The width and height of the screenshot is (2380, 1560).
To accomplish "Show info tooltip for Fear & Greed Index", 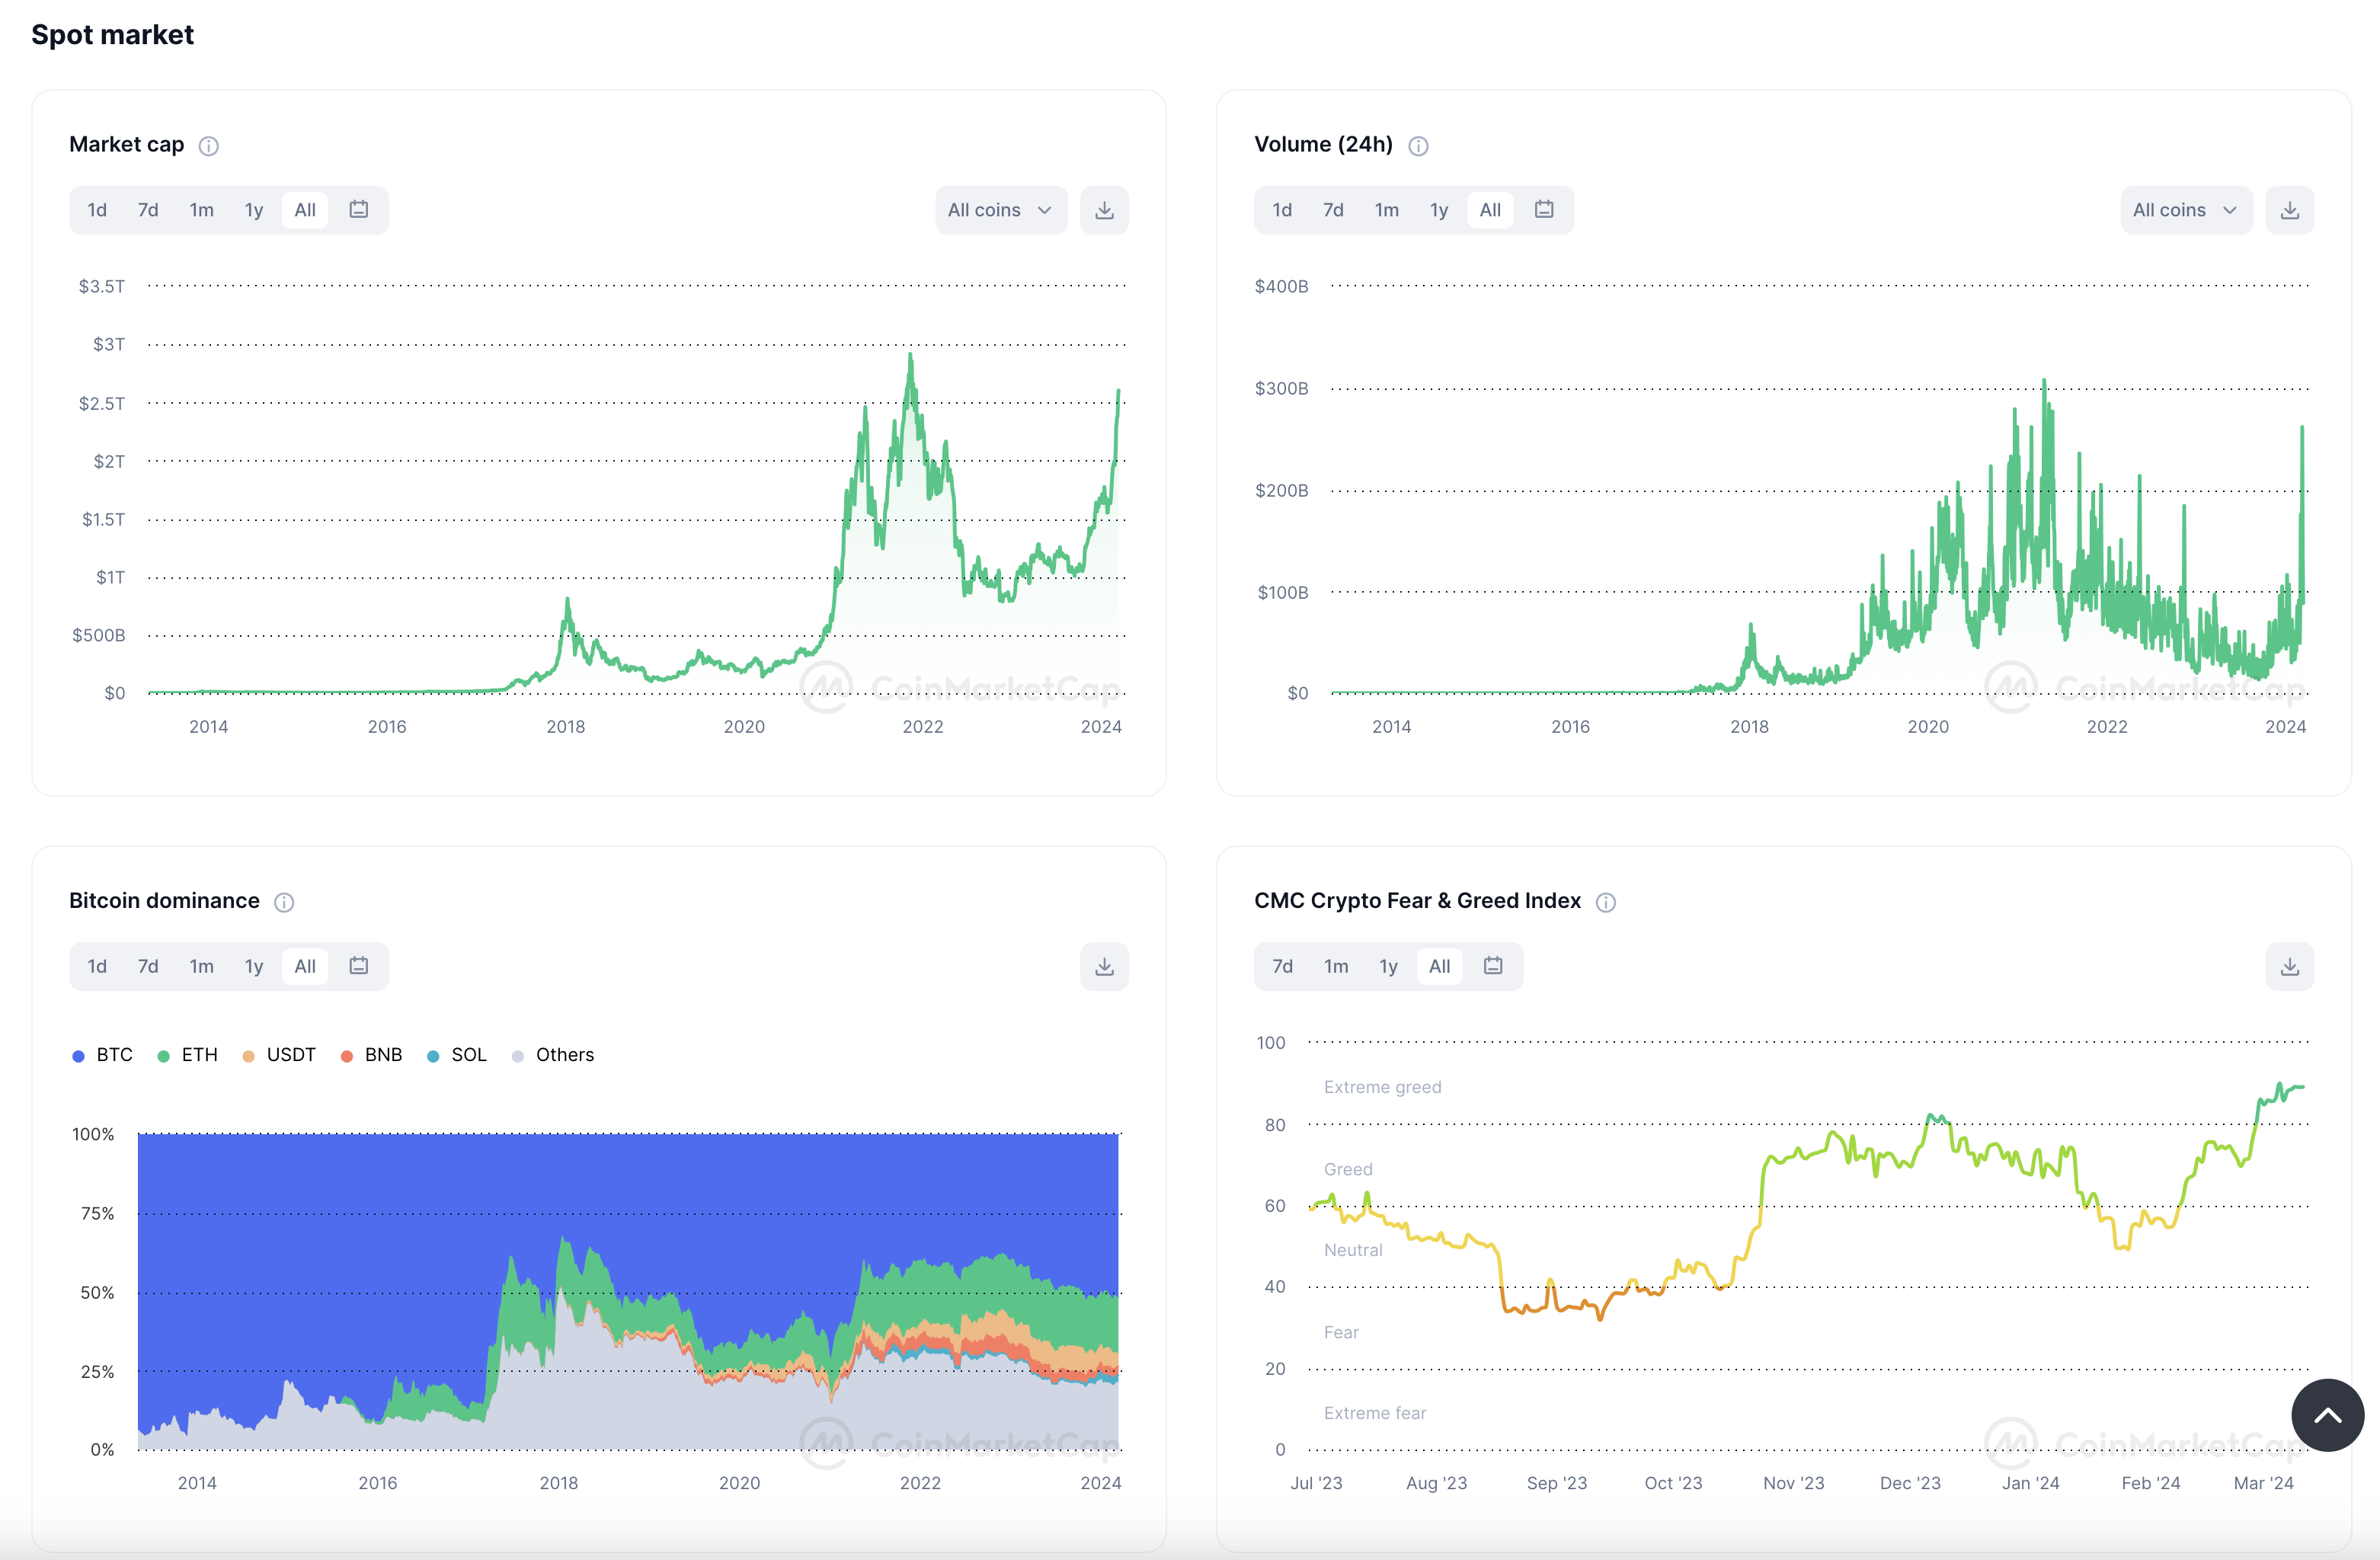I will (1606, 902).
